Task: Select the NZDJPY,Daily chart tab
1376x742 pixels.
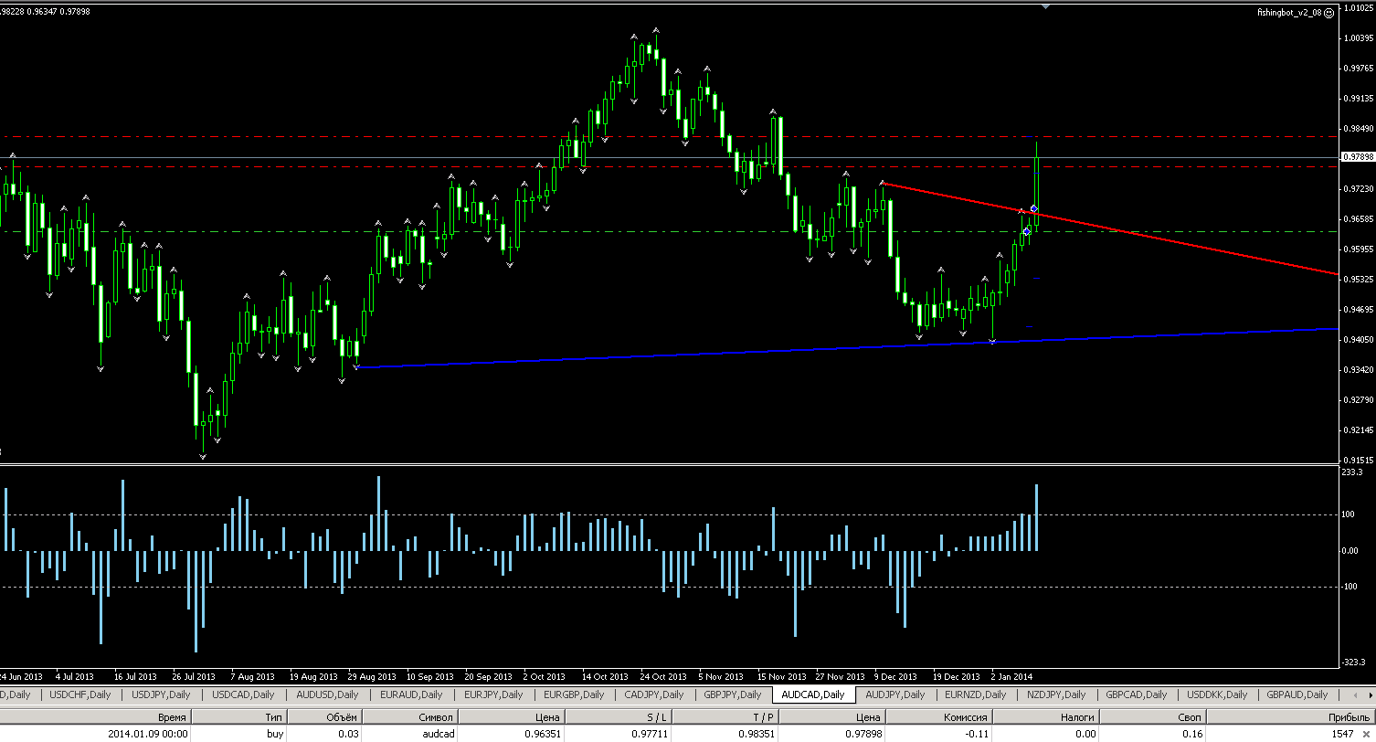Action: [x=1056, y=695]
